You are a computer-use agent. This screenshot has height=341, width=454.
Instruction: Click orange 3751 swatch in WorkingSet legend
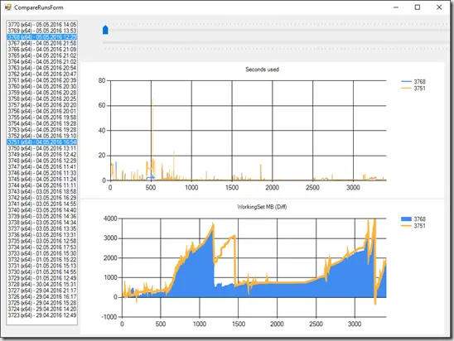point(406,226)
